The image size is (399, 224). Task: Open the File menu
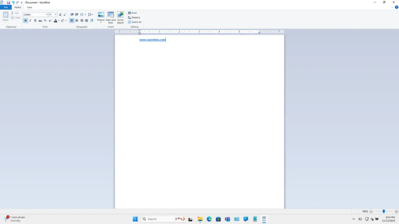[5, 7]
